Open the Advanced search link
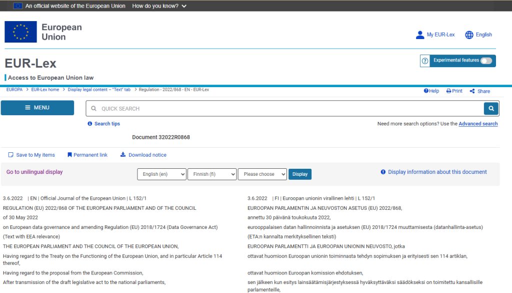The image size is (512, 293). click(x=478, y=124)
